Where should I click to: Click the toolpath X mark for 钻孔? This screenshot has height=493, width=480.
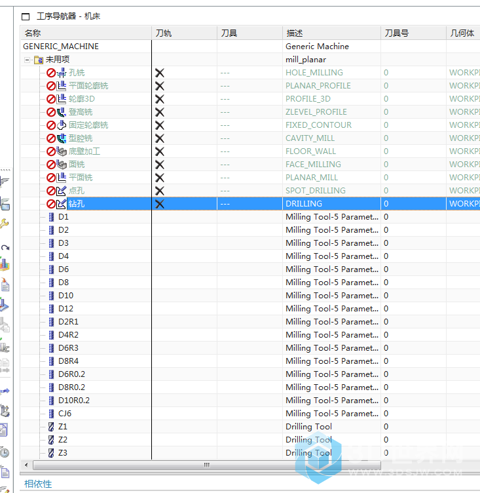click(x=160, y=204)
